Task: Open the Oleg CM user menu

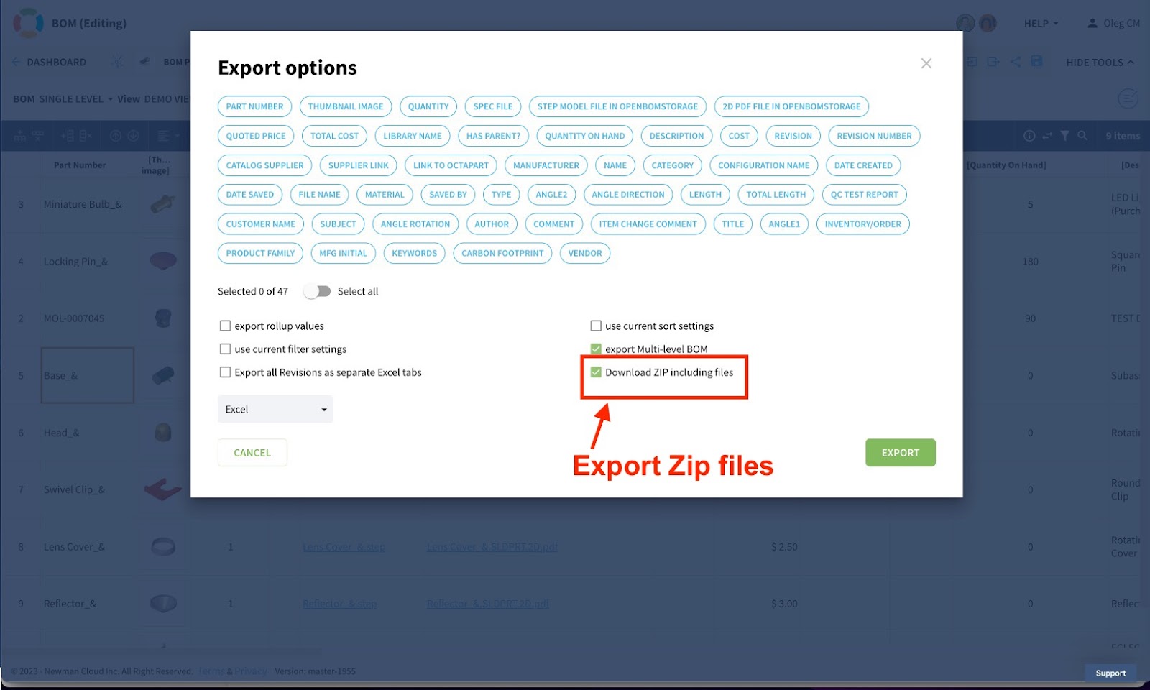Action: click(1113, 23)
